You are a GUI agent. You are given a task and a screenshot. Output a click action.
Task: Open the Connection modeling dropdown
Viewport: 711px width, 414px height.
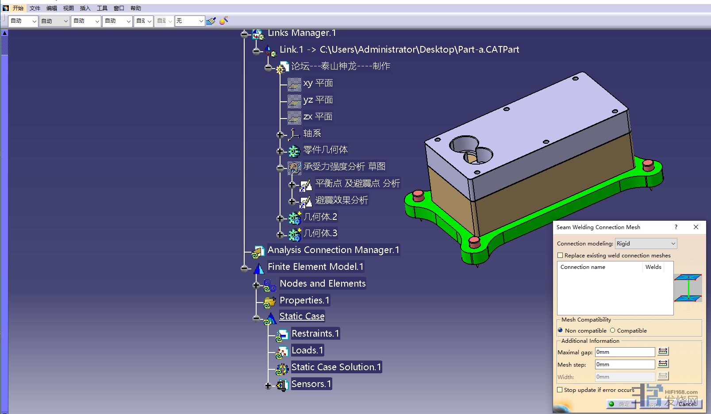point(646,244)
